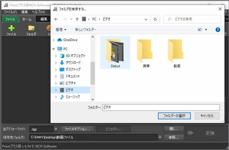Viewport: 229px width, 150px height.
Task: Select the 携帯 folder
Action: coord(146,53)
